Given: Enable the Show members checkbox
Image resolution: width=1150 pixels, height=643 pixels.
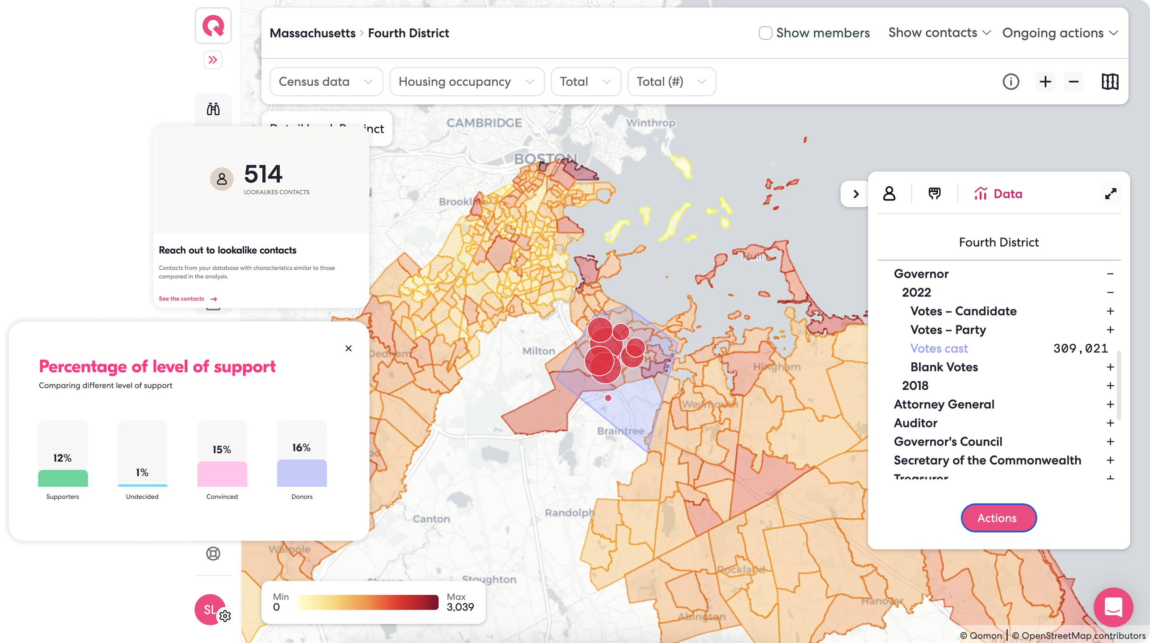Looking at the screenshot, I should point(765,33).
